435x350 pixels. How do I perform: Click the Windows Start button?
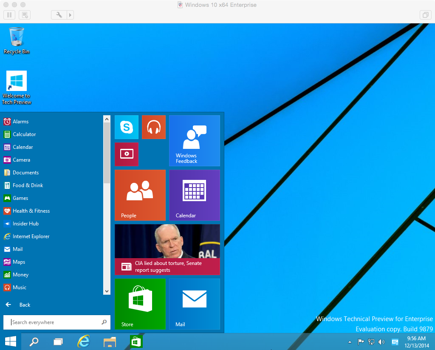tap(11, 341)
